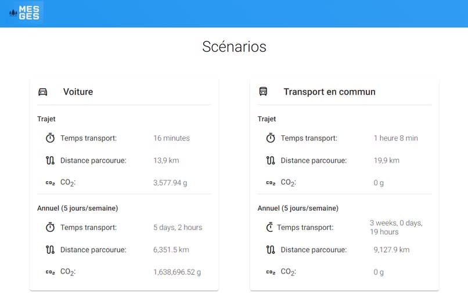Select the Voiture card title
The height and width of the screenshot is (298, 468).
coord(78,92)
